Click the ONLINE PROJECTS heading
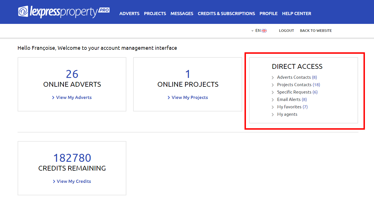 188,84
